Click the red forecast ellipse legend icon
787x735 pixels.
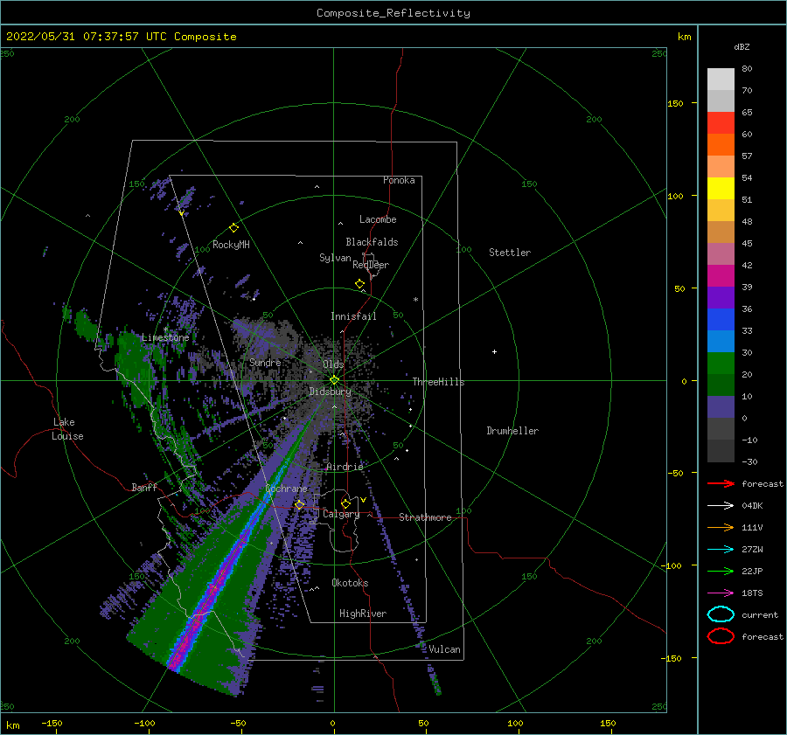721,636
